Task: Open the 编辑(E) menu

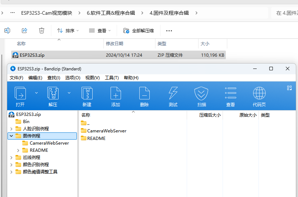Action: pyautogui.click(x=35, y=78)
